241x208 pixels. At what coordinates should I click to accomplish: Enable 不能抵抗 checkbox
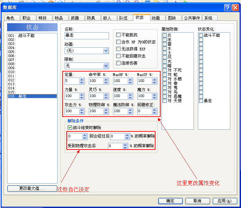pyautogui.click(x=118, y=35)
